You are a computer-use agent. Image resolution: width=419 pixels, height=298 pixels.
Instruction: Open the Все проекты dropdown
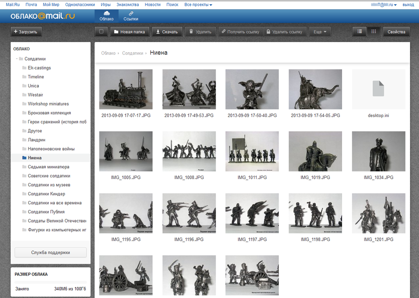click(198, 5)
